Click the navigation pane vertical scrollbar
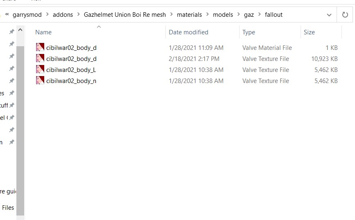 tap(20, 123)
